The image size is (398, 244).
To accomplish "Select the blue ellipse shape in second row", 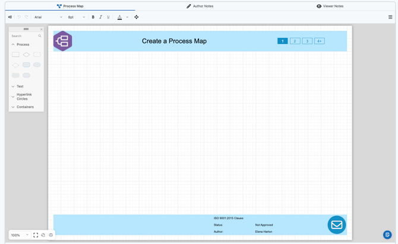I will [x=37, y=65].
